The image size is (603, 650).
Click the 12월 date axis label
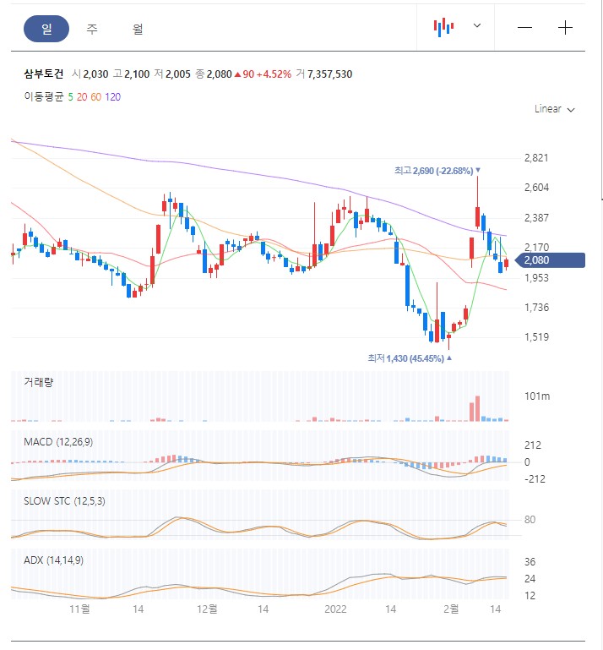tap(207, 609)
